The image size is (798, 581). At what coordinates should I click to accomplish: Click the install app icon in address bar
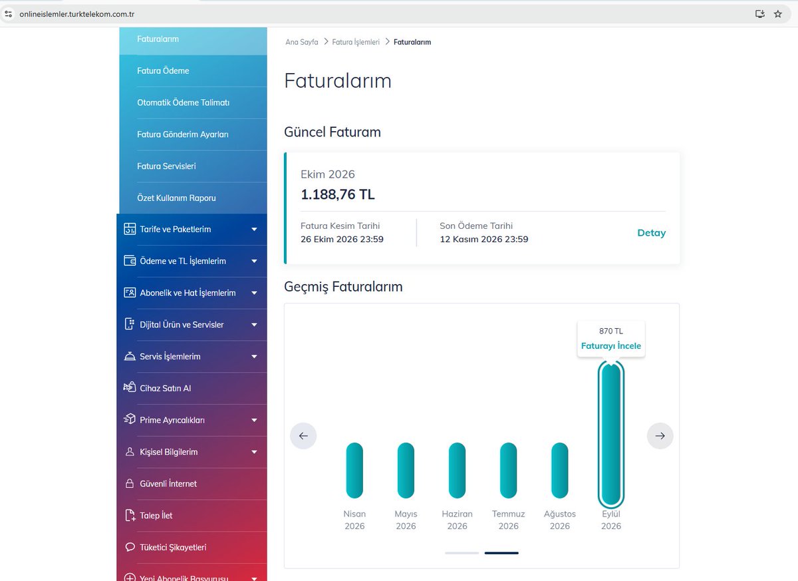760,13
